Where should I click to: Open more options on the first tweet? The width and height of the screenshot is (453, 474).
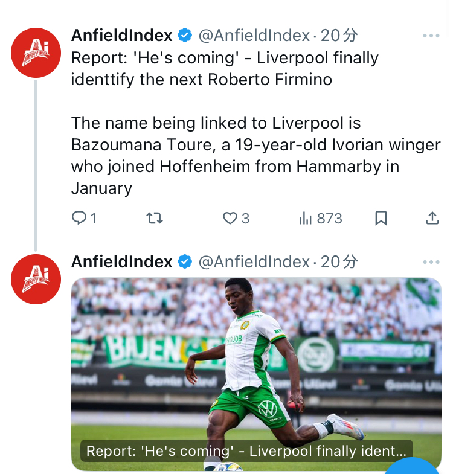coord(431,36)
